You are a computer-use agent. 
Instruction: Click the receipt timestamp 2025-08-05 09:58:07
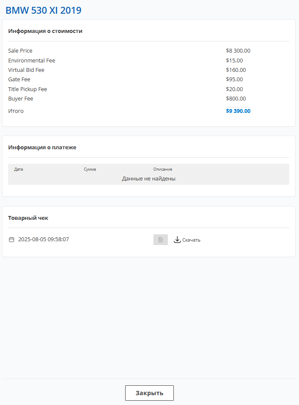click(44, 239)
